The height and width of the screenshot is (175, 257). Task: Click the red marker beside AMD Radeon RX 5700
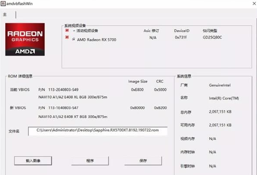tap(67, 37)
